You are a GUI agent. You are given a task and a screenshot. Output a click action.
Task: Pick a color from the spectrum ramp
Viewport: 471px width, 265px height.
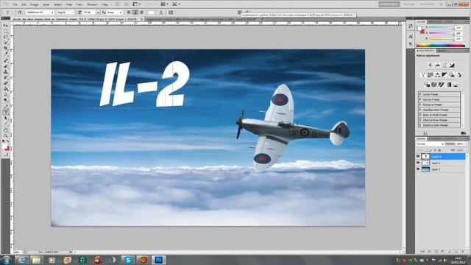click(x=440, y=46)
